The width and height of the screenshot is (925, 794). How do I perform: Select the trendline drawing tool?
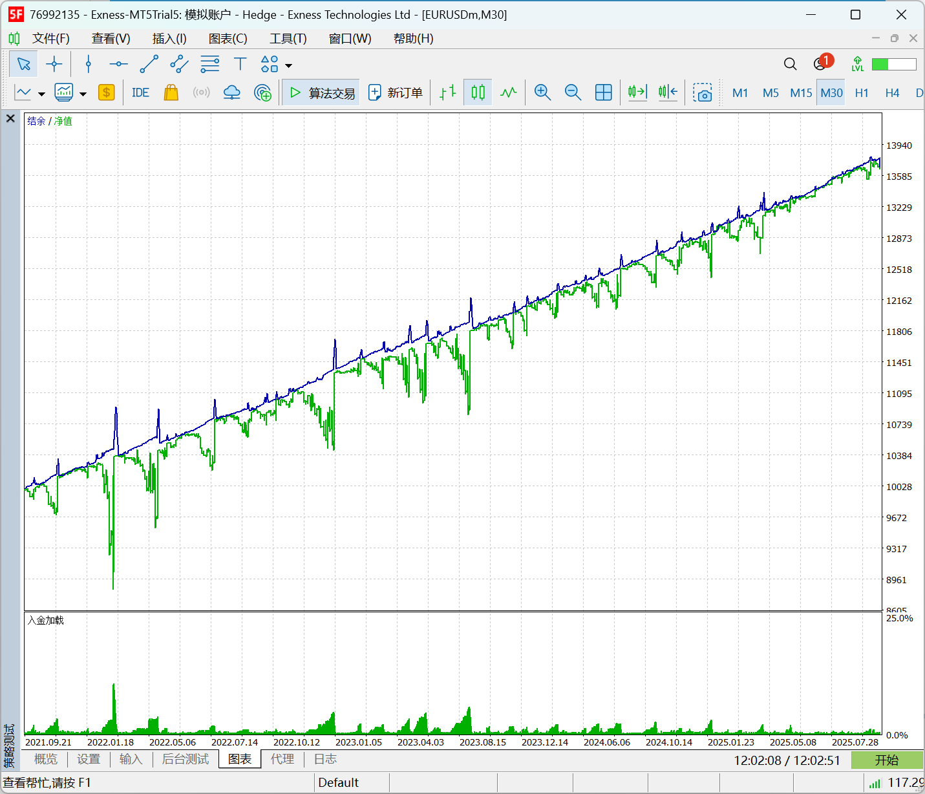click(x=149, y=64)
